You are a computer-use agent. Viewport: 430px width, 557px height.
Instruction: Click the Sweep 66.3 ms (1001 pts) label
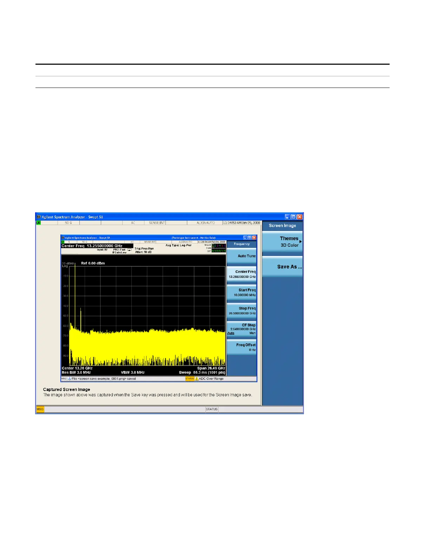click(202, 372)
